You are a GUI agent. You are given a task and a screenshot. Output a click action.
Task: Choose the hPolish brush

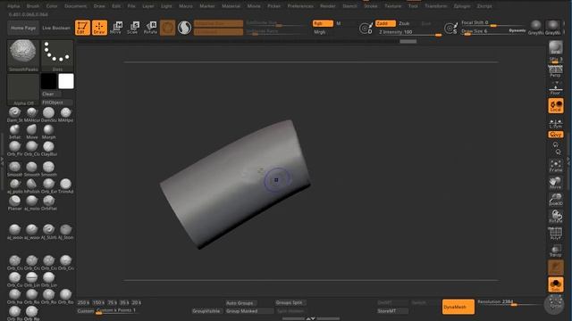32,186
